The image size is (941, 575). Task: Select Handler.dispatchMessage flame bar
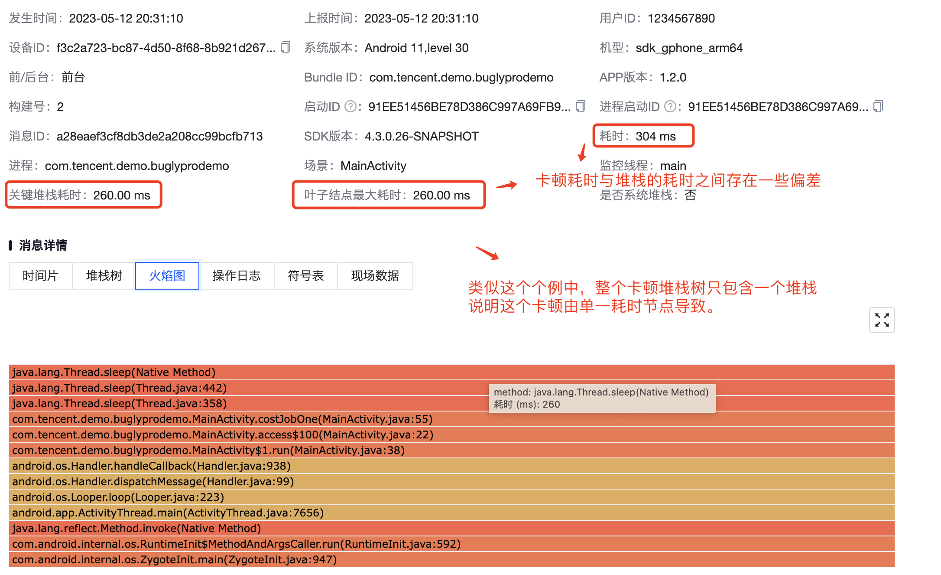pos(452,481)
